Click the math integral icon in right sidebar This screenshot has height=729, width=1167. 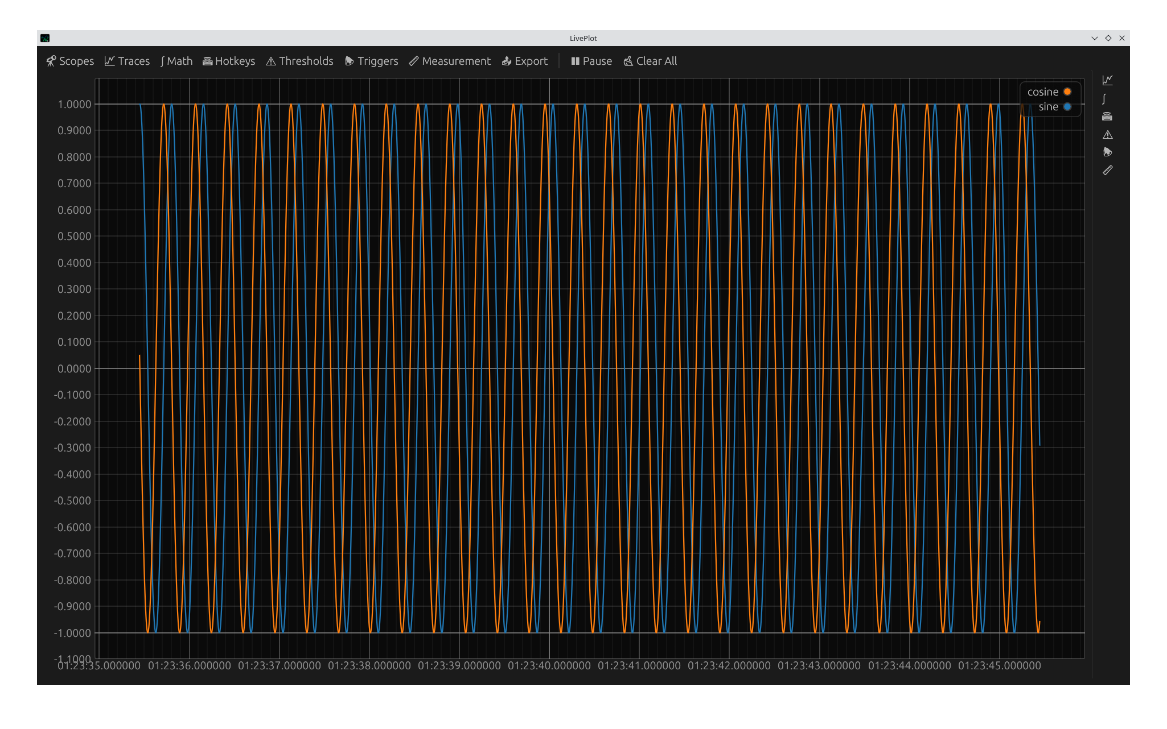pos(1104,98)
